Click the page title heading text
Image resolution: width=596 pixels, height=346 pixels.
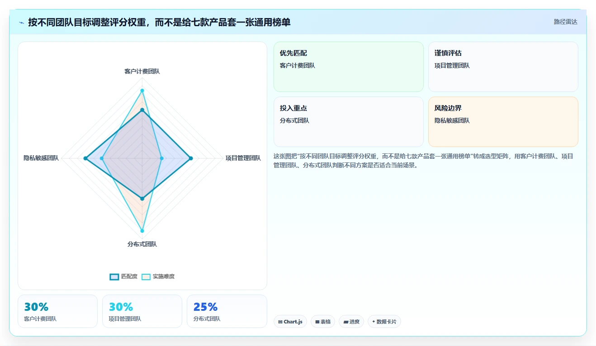click(159, 22)
